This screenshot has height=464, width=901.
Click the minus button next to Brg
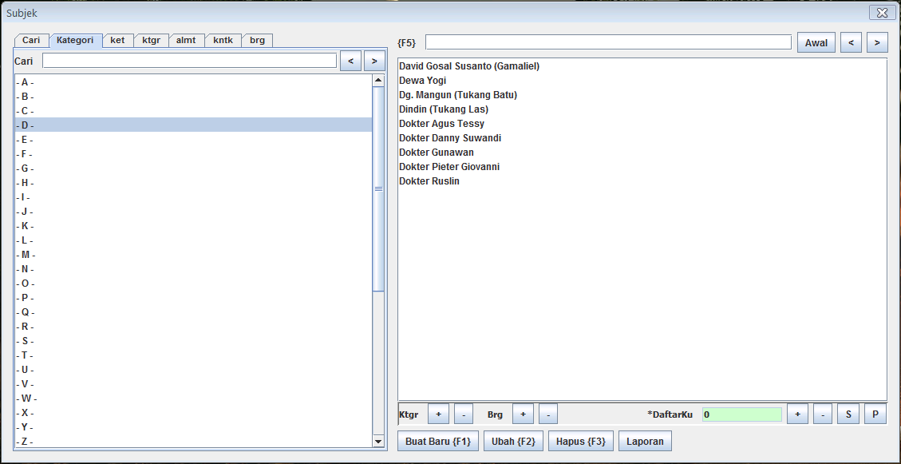click(x=548, y=414)
